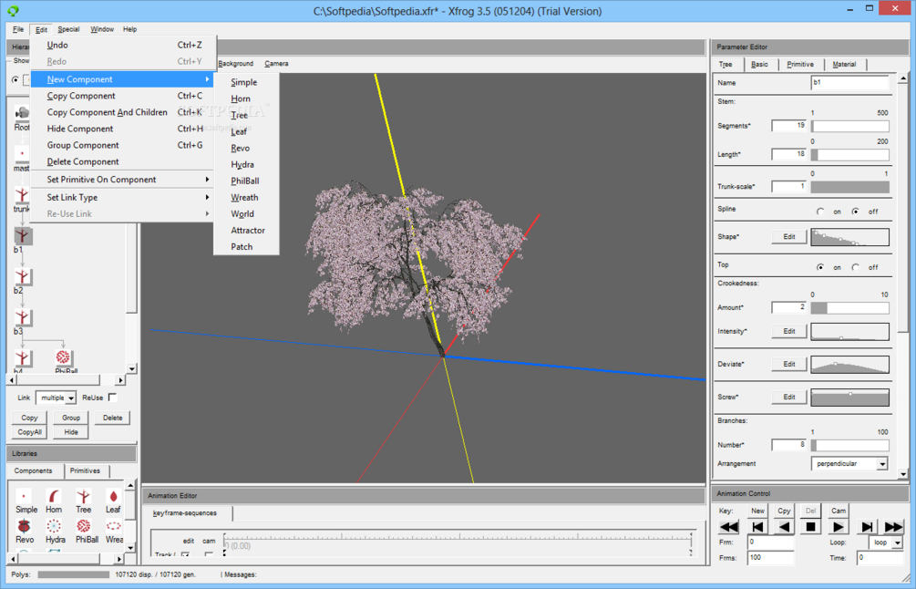Rewind the animation to the start

pos(728,527)
